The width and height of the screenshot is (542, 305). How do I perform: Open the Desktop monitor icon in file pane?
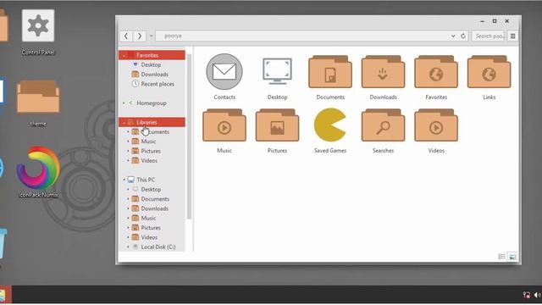[277, 71]
